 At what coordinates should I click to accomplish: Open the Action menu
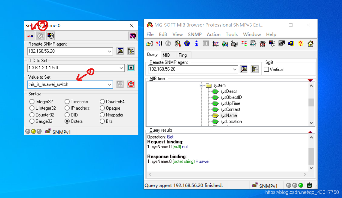tap(214, 34)
